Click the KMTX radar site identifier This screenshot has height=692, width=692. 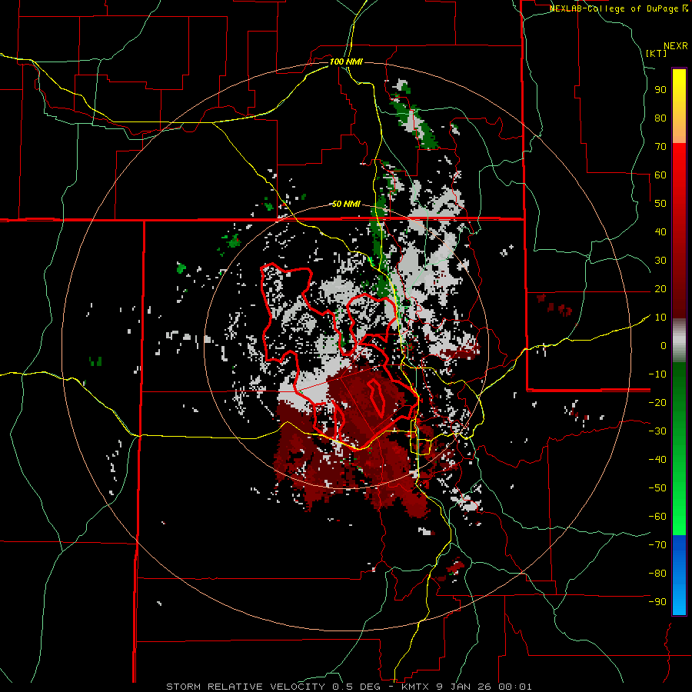click(x=417, y=687)
